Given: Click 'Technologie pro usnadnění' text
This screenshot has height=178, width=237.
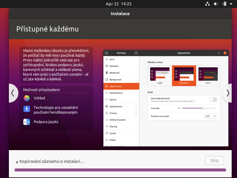Looking at the screenshot, I should pyautogui.click(x=56, y=108).
